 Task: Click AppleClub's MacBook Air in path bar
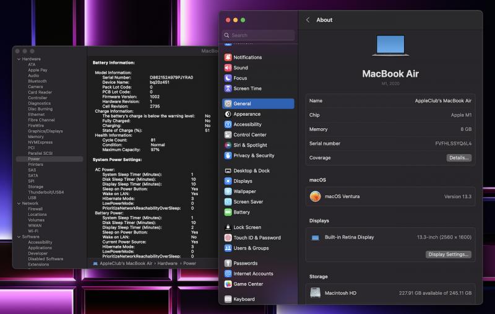click(126, 263)
